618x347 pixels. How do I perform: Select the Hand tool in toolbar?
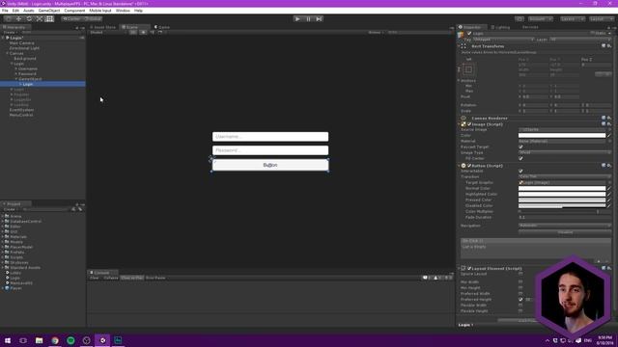(8, 19)
